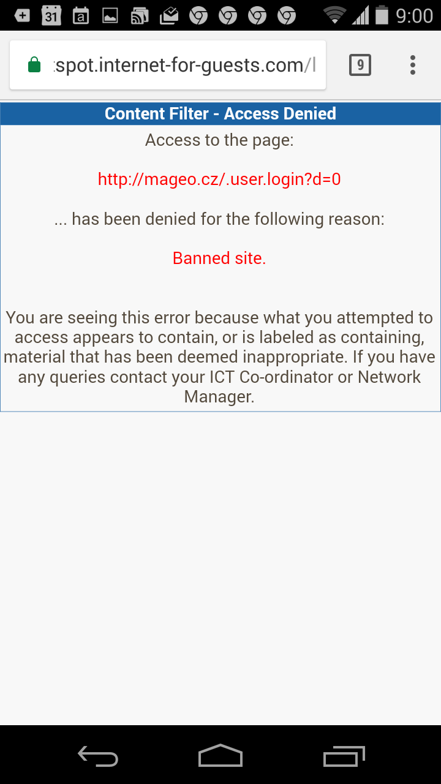Tap the cast screen notification icon
The image size is (441, 784).
tap(140, 16)
